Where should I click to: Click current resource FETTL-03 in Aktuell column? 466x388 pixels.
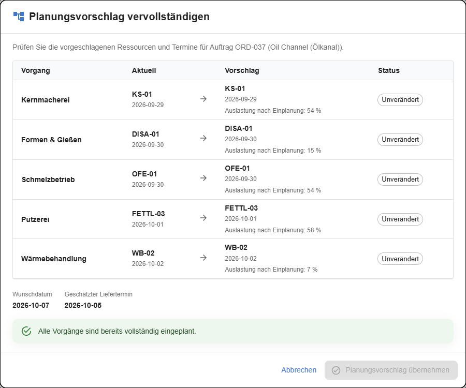pyautogui.click(x=148, y=214)
